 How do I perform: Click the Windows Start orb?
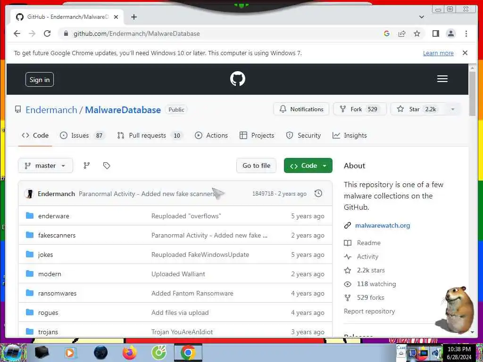pos(13,353)
